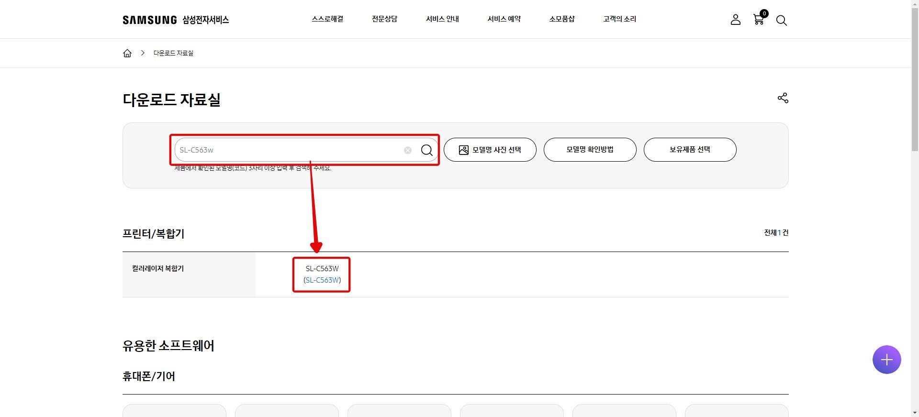Click the search icon in model field
The height and width of the screenshot is (417, 919).
point(427,150)
